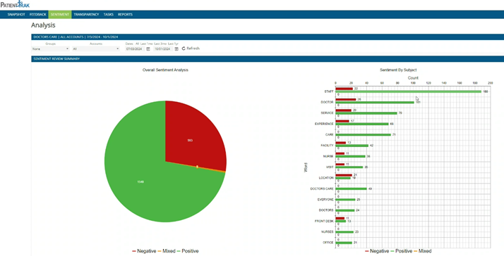Click the STAFF positive bar of 188

coord(408,91)
